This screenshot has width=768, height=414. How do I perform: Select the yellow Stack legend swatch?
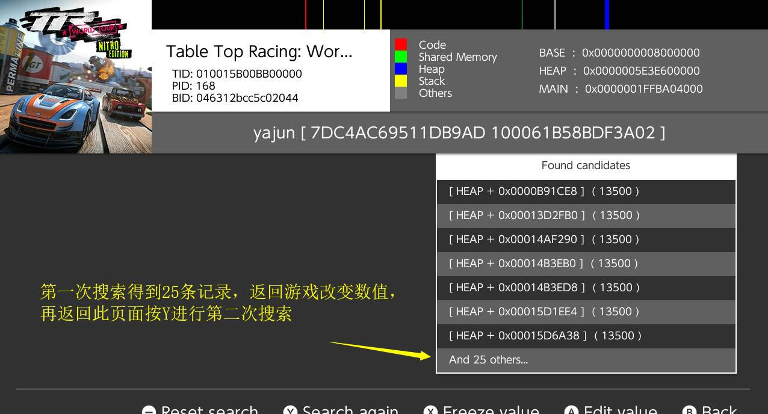pyautogui.click(x=401, y=81)
